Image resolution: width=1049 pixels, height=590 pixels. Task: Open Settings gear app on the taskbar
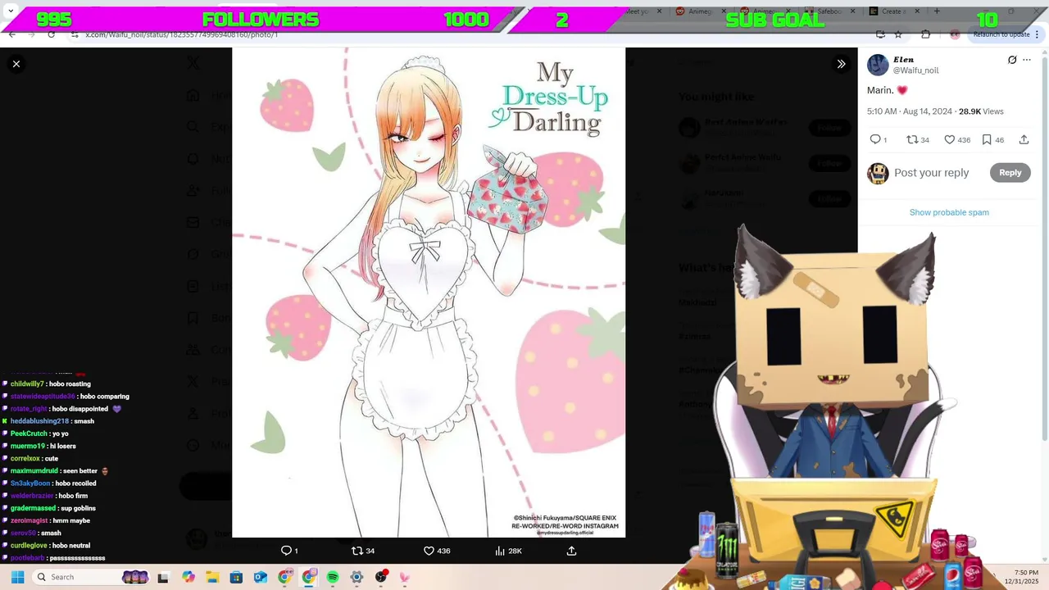[x=356, y=577]
